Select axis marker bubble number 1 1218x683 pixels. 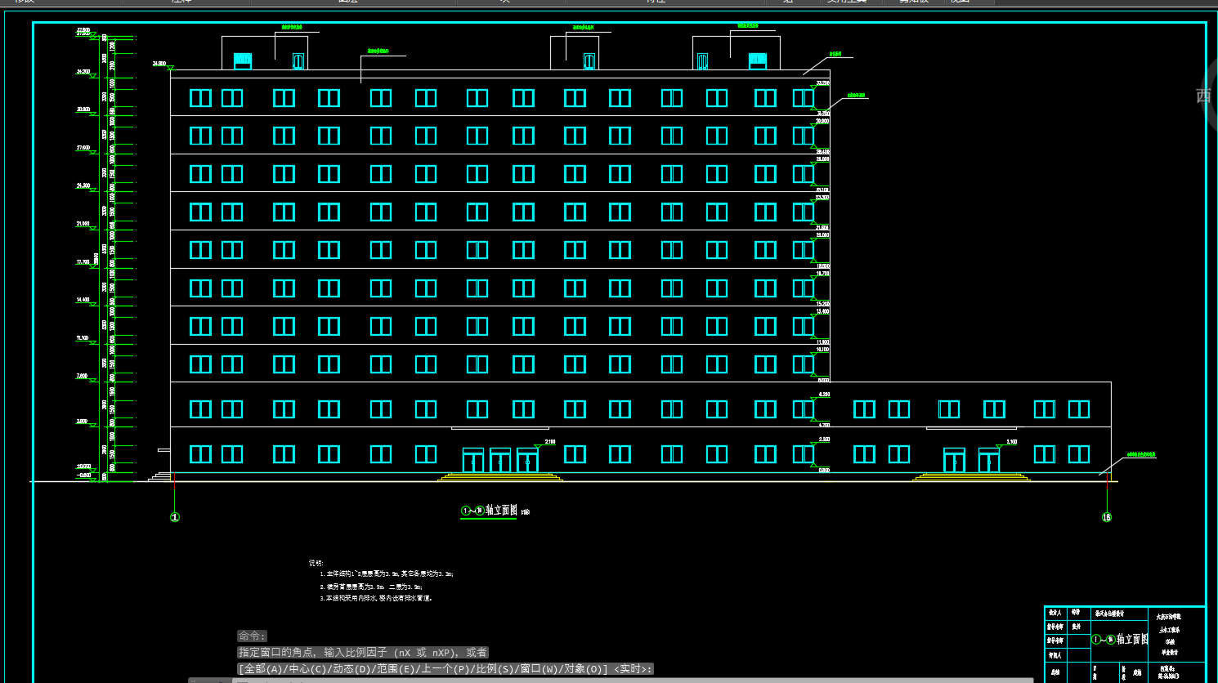pos(174,517)
